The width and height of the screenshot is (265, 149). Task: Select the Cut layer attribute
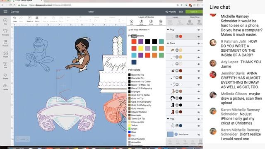132,22
